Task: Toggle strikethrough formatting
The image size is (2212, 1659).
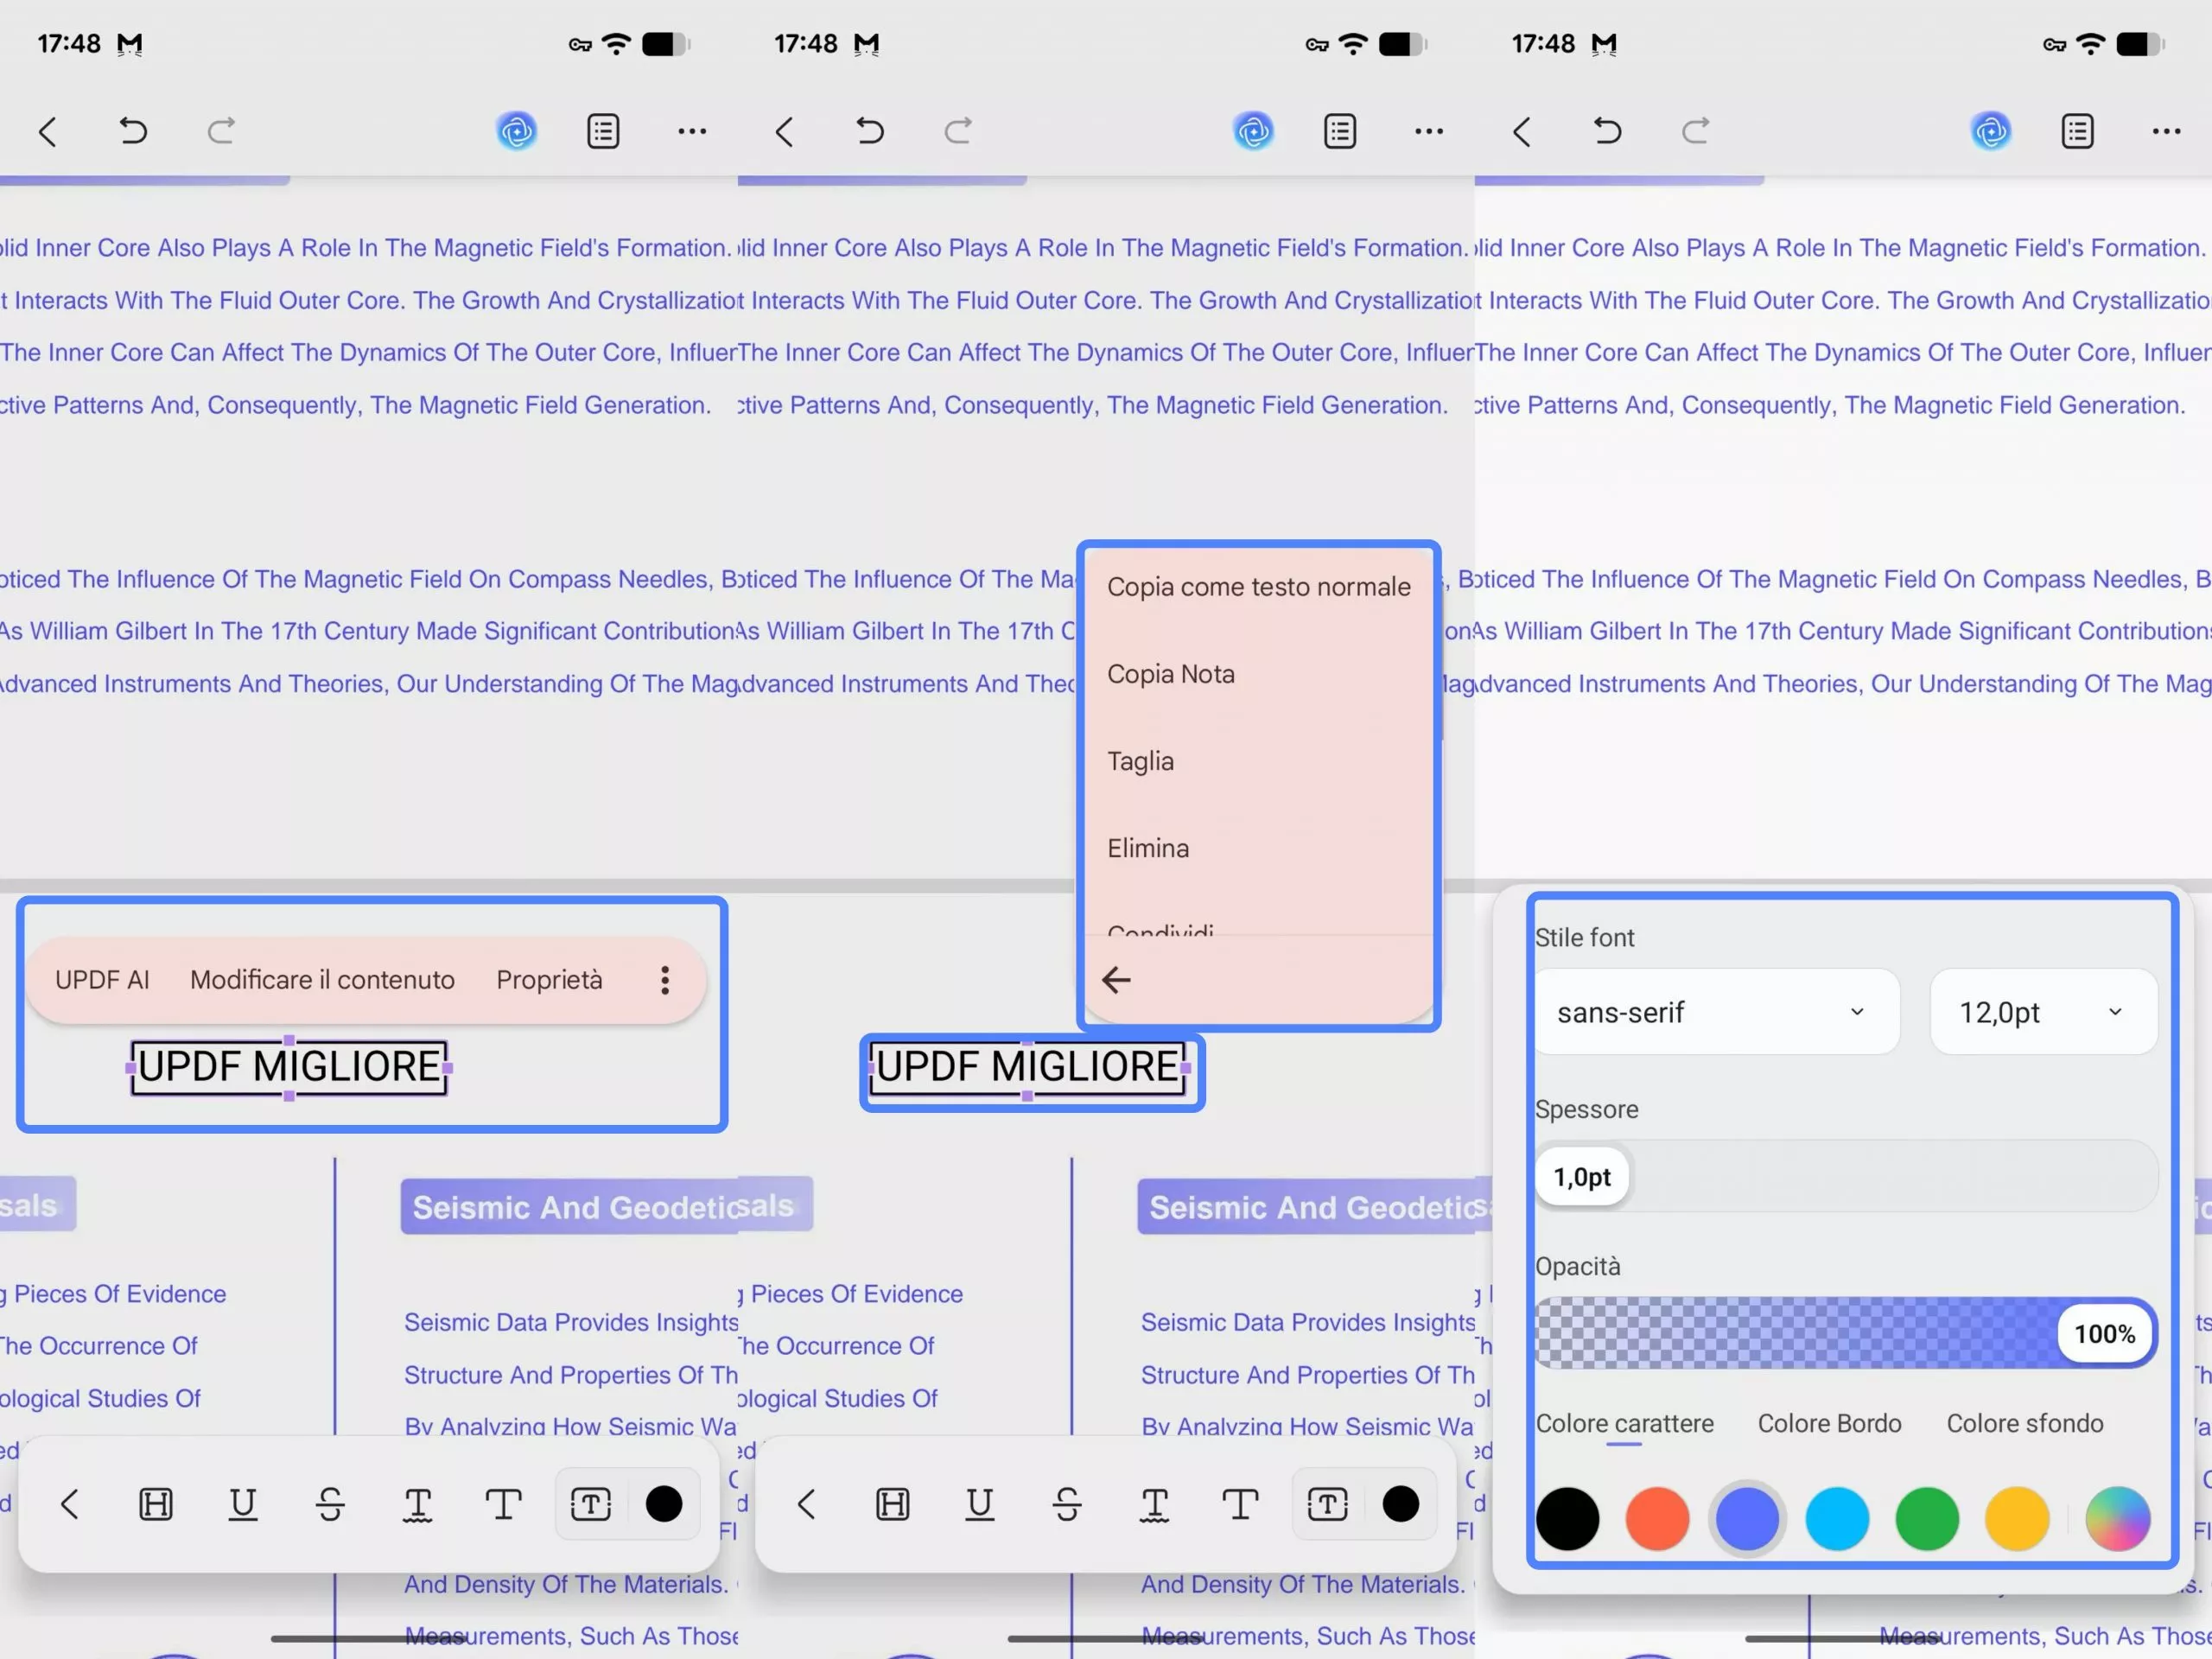Action: tap(331, 1504)
